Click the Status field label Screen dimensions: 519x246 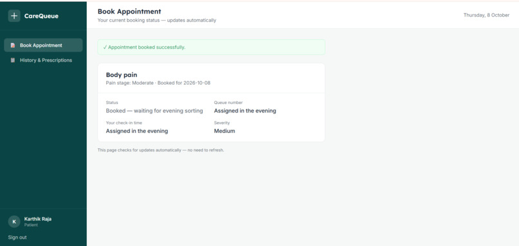112,103
